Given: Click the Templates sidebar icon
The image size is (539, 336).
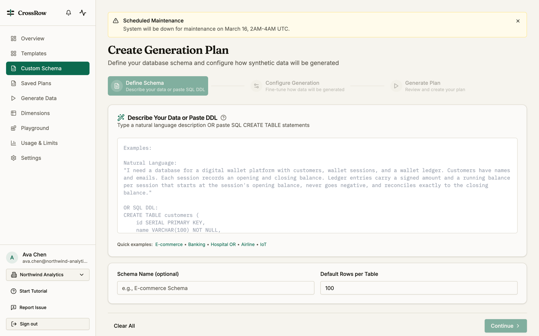Looking at the screenshot, I should (13, 53).
